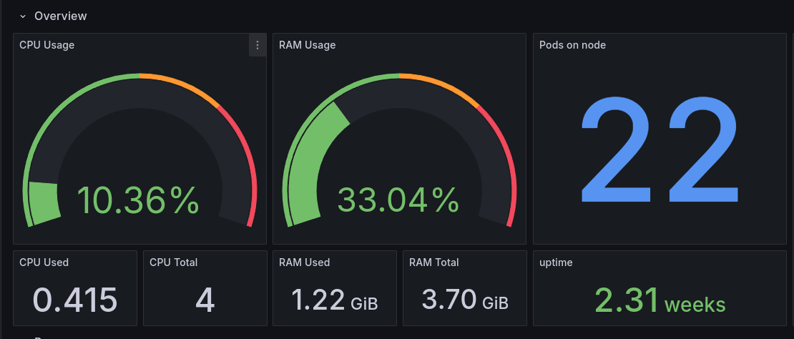
Task: Collapse the Overview row chevron
Action: click(23, 16)
